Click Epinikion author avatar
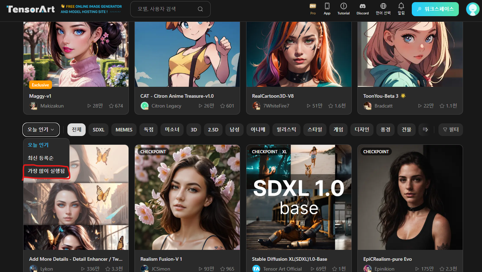The width and height of the screenshot is (482, 272). point(368,269)
